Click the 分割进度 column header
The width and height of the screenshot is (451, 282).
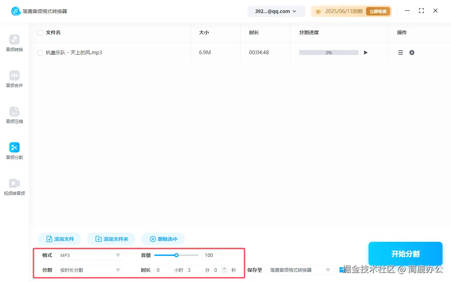tap(309, 32)
